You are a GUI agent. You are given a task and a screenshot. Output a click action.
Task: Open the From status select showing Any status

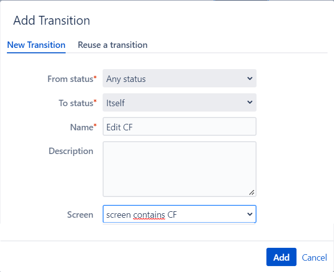[x=180, y=78]
